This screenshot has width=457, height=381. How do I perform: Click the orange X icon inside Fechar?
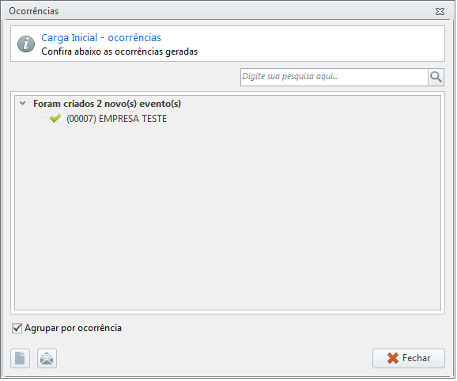click(x=393, y=358)
